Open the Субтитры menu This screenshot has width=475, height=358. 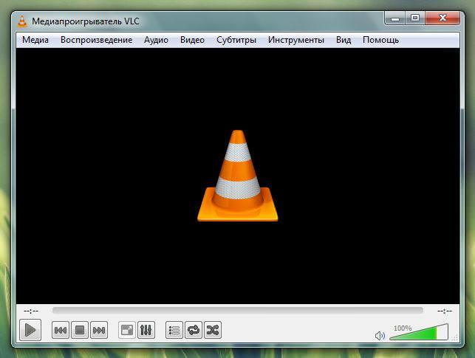(x=236, y=40)
